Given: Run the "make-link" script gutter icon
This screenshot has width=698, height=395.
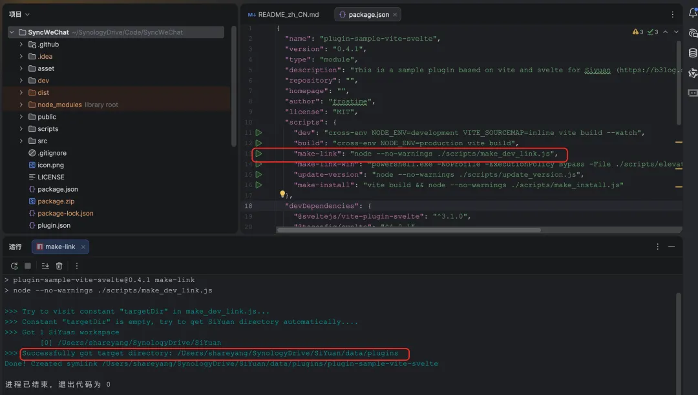Looking at the screenshot, I should (x=259, y=154).
